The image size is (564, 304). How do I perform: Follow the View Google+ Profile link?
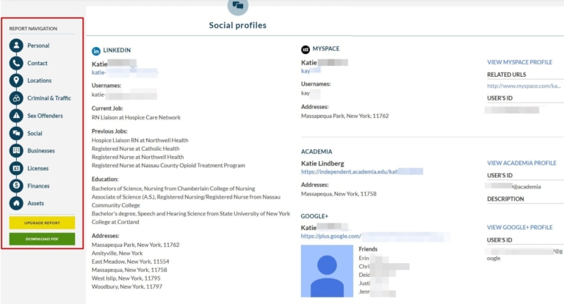pos(519,227)
